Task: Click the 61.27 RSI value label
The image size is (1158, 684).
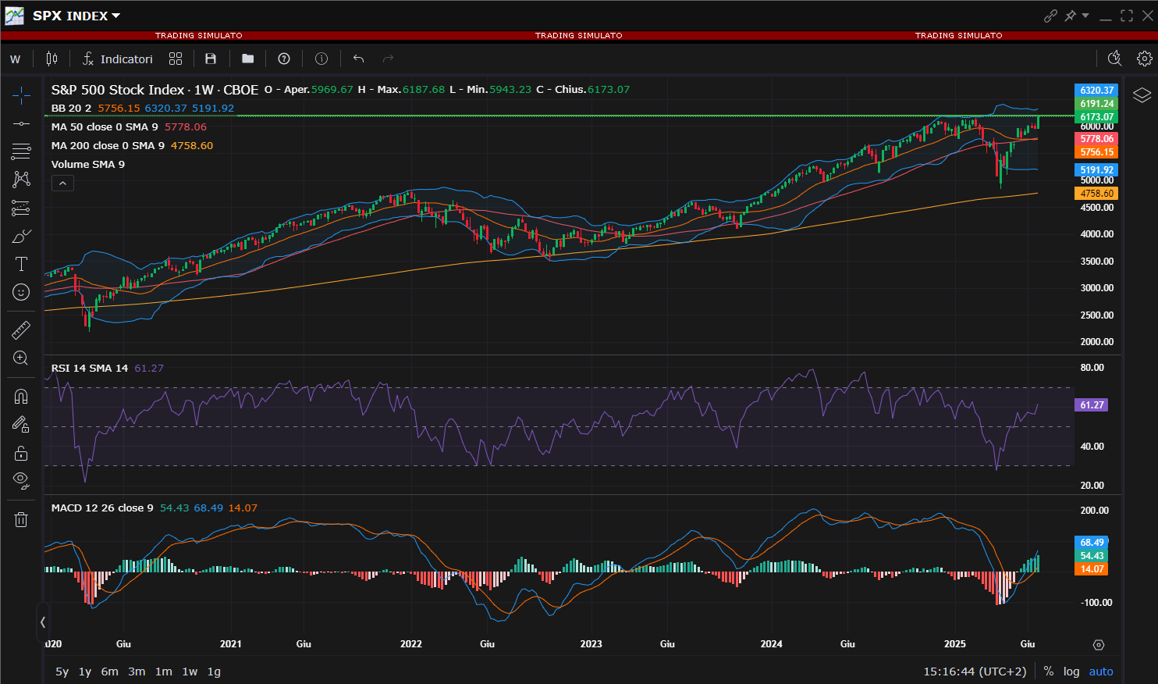Action: pyautogui.click(x=1092, y=405)
